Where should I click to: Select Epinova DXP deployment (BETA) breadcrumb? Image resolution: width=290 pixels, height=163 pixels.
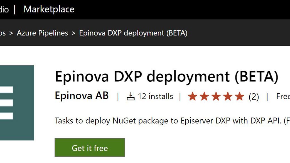[x=133, y=33]
